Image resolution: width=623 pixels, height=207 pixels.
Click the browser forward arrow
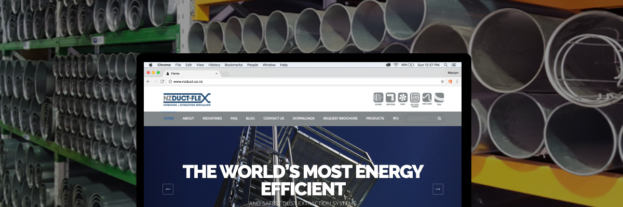tap(155, 81)
